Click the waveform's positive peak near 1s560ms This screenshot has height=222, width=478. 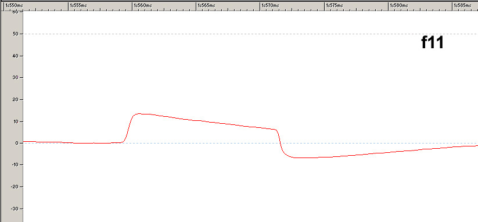tap(139, 114)
